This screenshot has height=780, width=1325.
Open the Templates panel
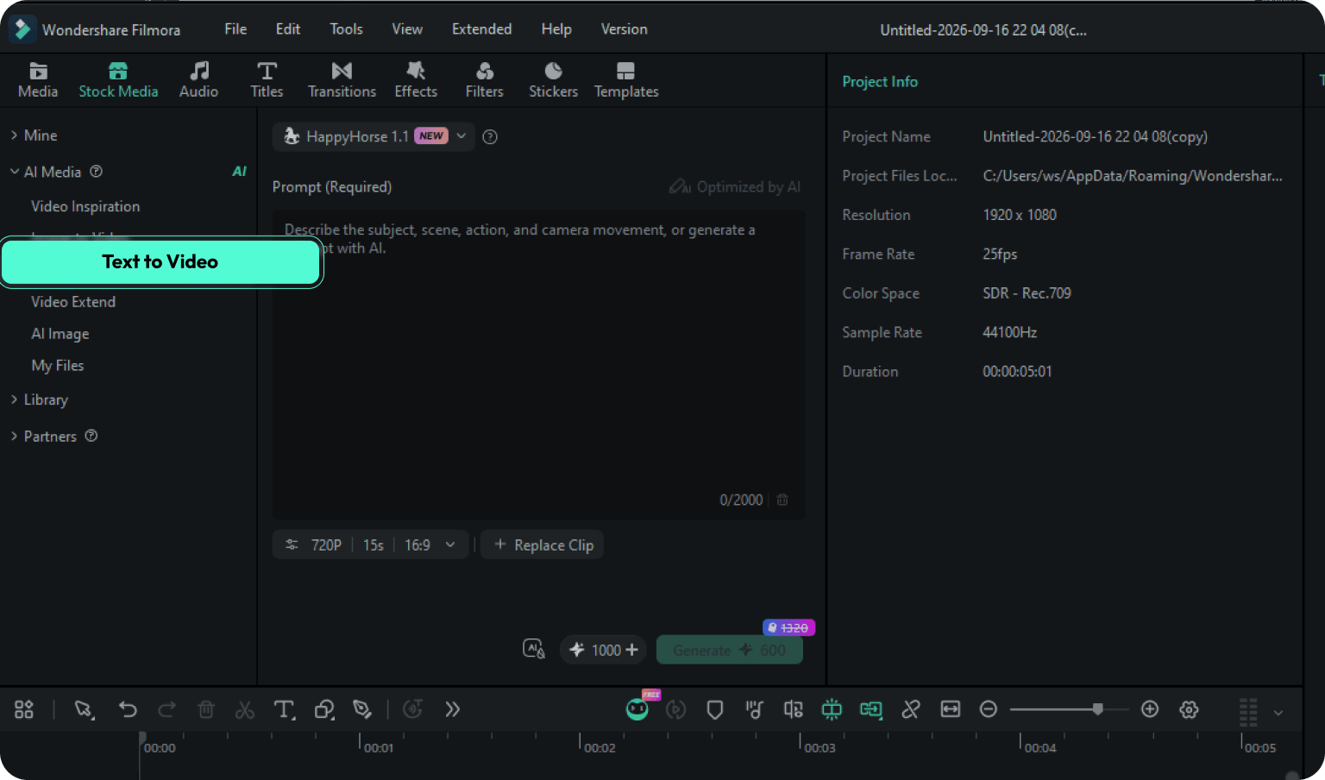[x=626, y=80]
